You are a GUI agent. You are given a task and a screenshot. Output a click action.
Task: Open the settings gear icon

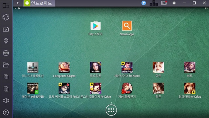[174, 3]
